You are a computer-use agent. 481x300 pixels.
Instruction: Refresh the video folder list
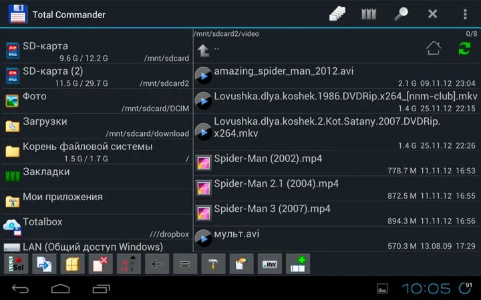pos(464,49)
